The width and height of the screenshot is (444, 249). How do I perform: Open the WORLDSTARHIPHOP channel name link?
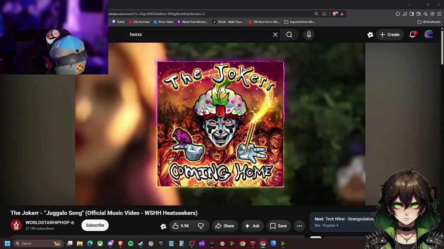click(48, 223)
